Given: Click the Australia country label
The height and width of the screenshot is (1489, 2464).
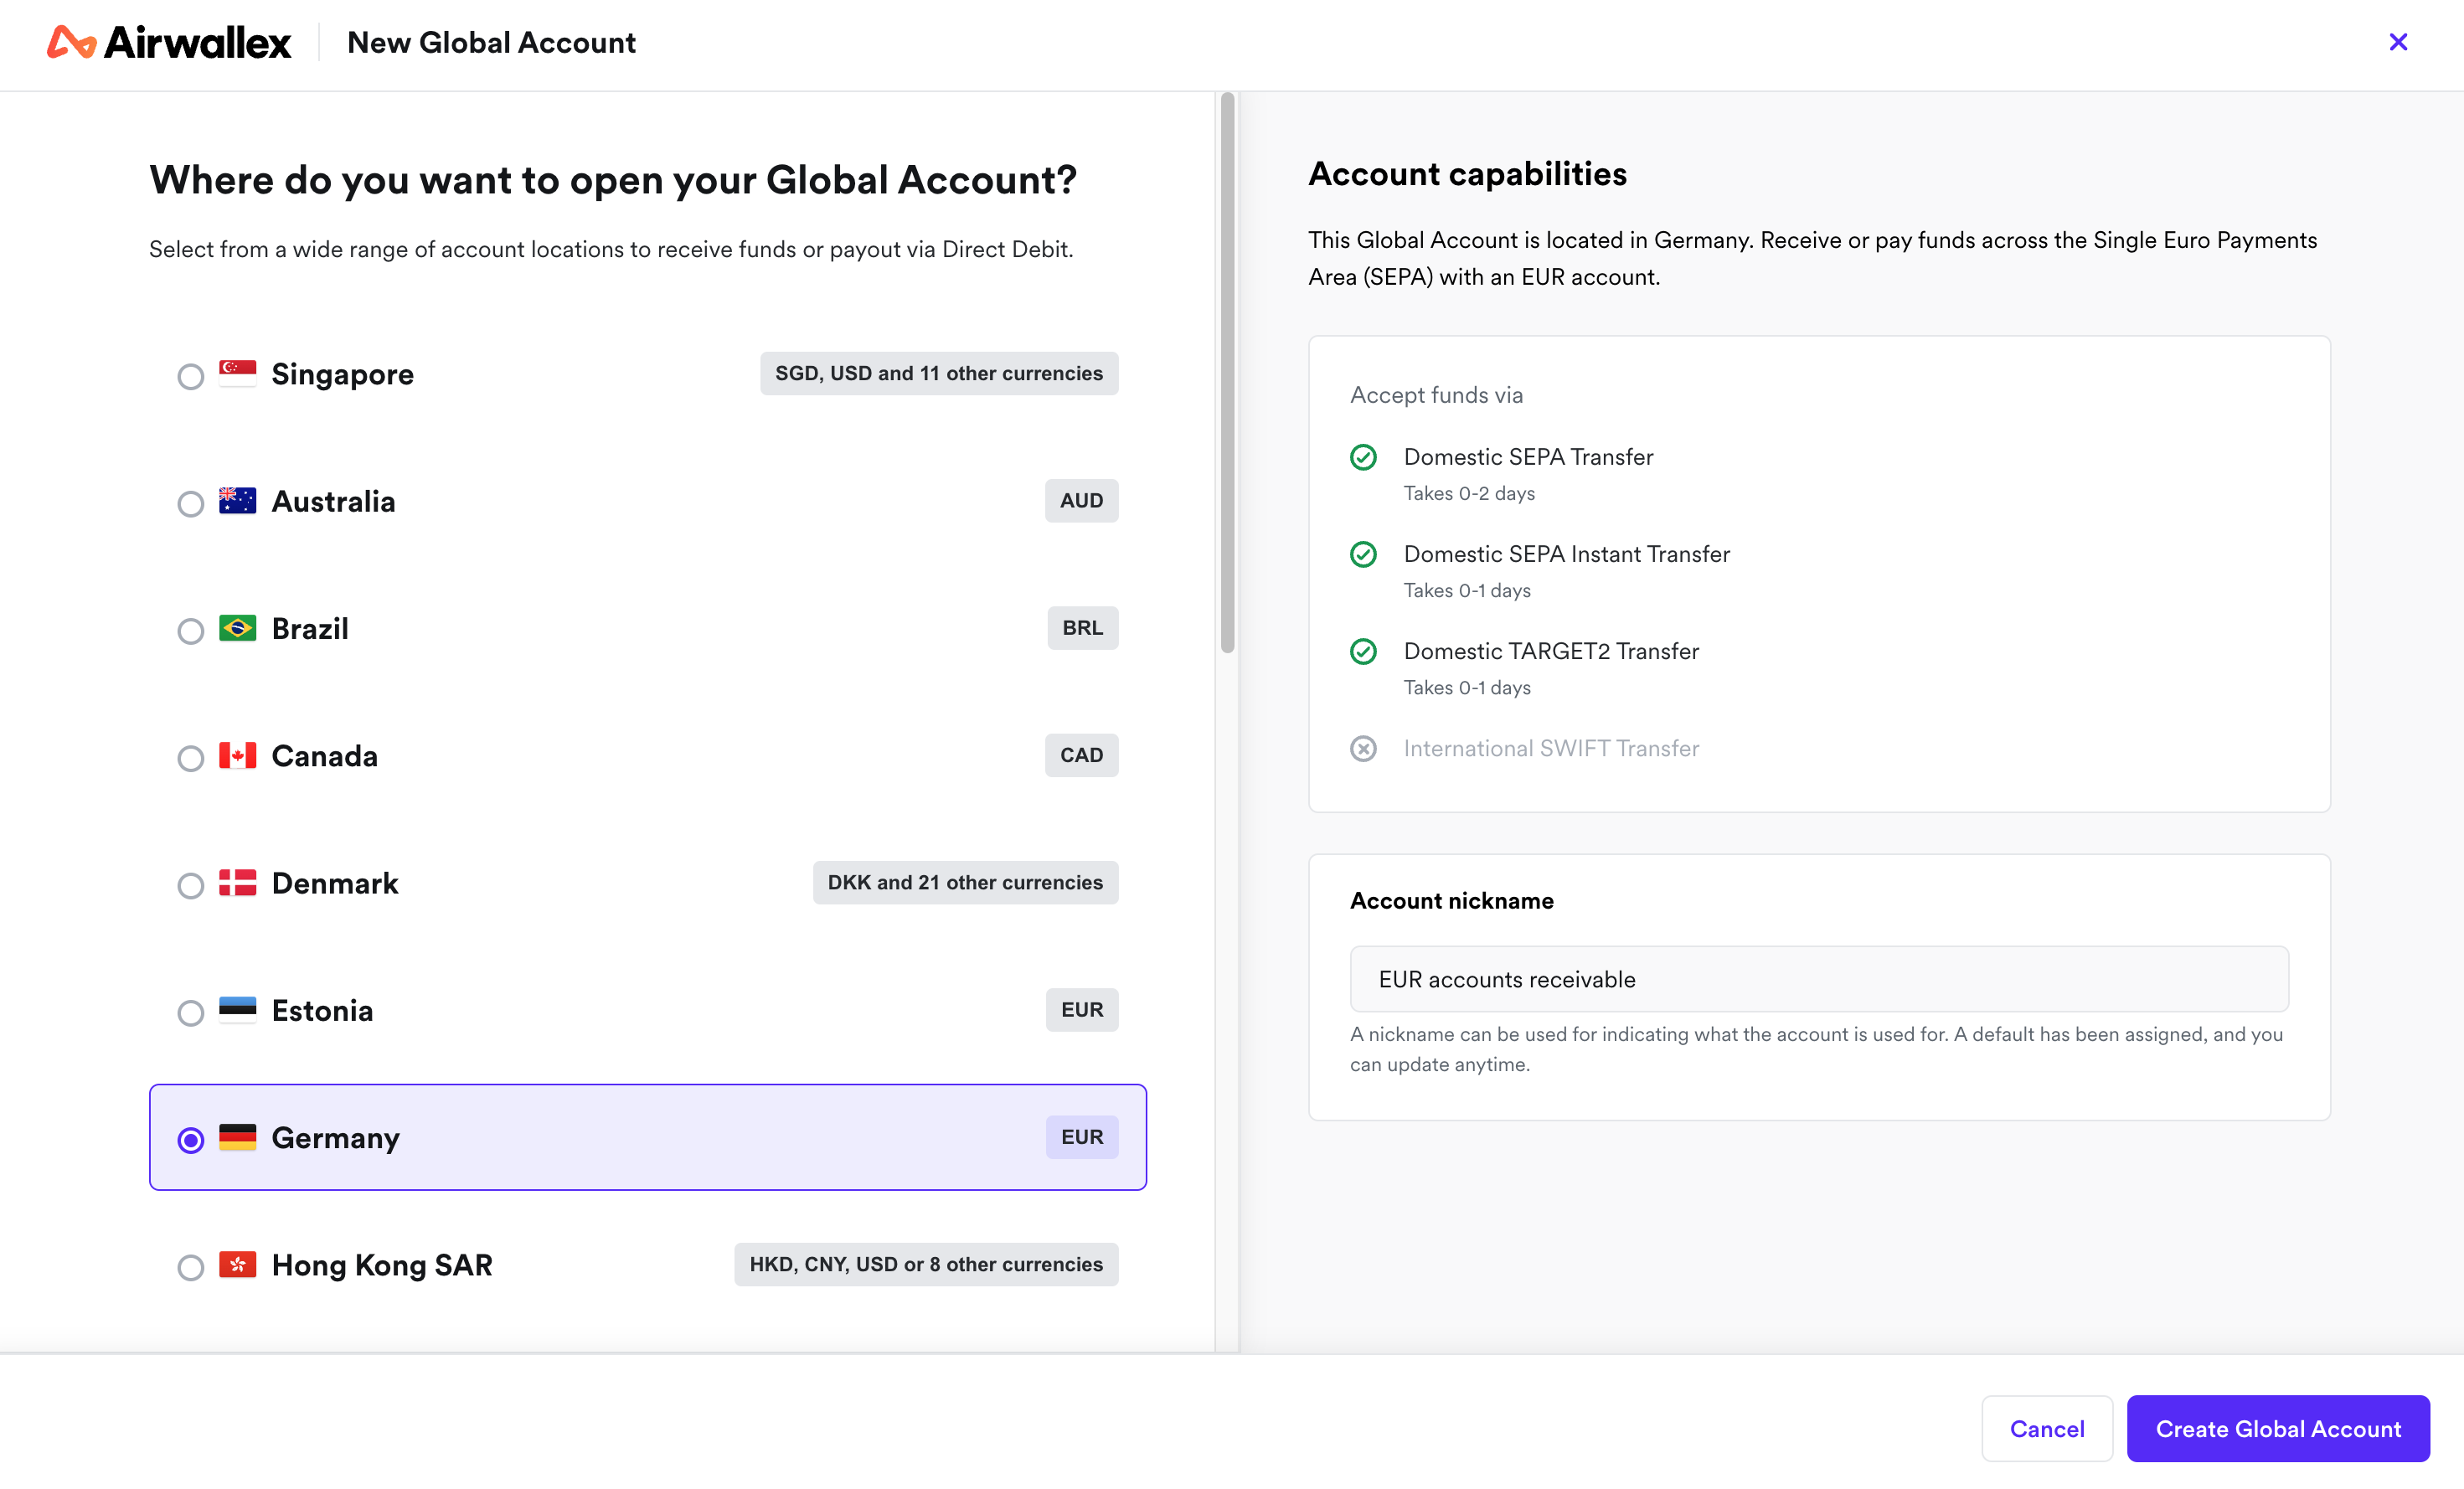Looking at the screenshot, I should [x=334, y=501].
